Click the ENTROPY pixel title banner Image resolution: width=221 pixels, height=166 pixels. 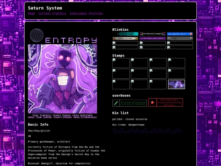[x=71, y=40]
